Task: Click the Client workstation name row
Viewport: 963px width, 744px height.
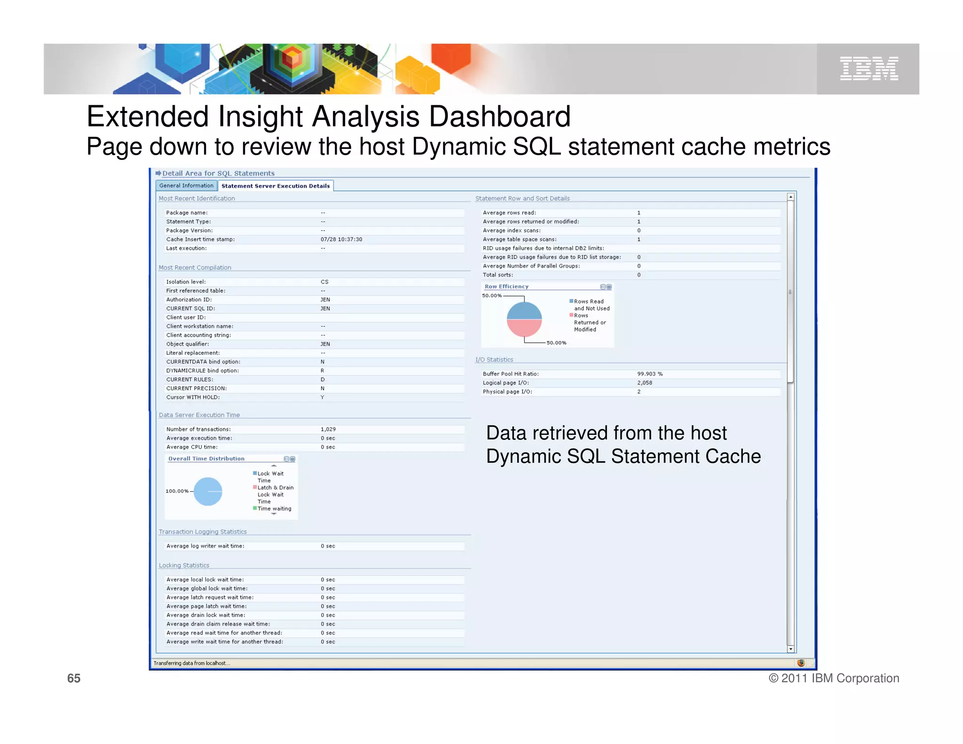Action: click(314, 326)
